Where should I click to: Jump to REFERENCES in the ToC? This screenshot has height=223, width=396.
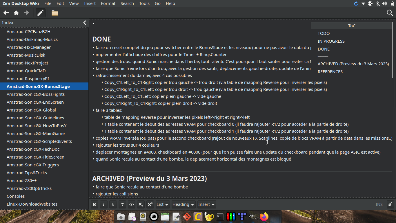(330, 72)
